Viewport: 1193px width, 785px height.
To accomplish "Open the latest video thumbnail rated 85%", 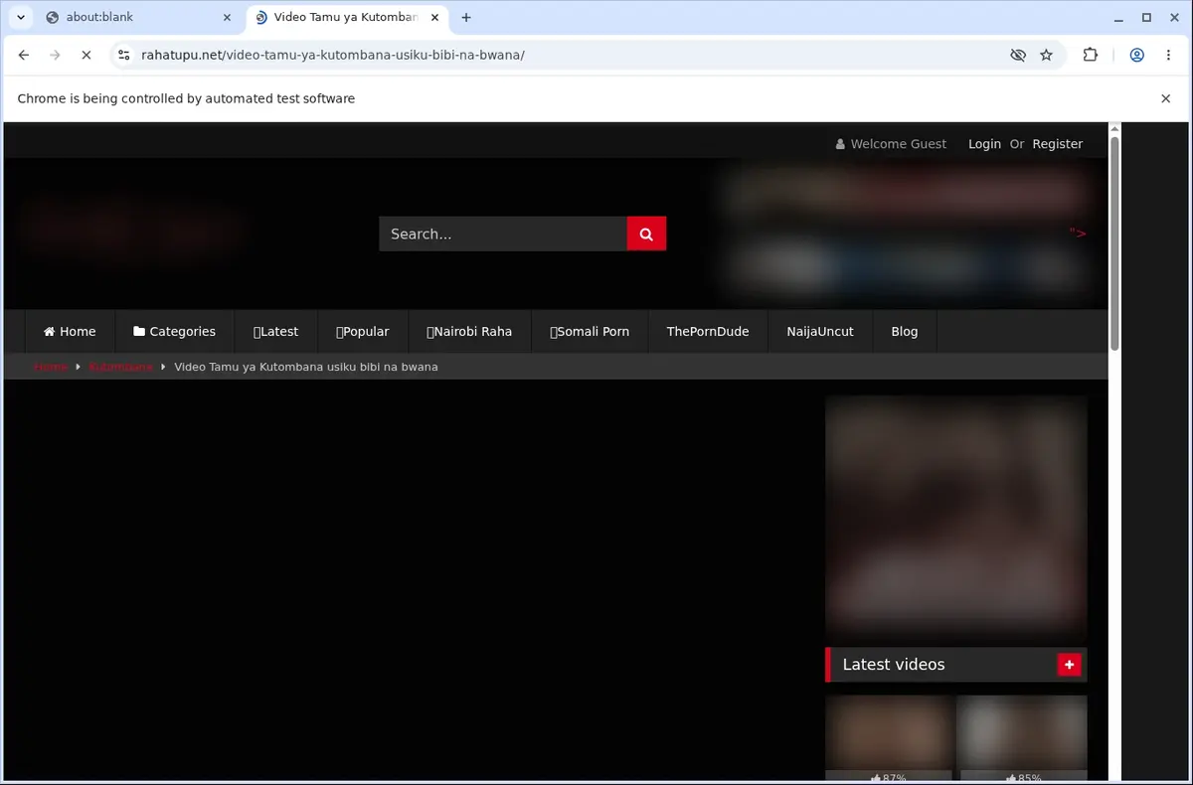I will point(1021,737).
